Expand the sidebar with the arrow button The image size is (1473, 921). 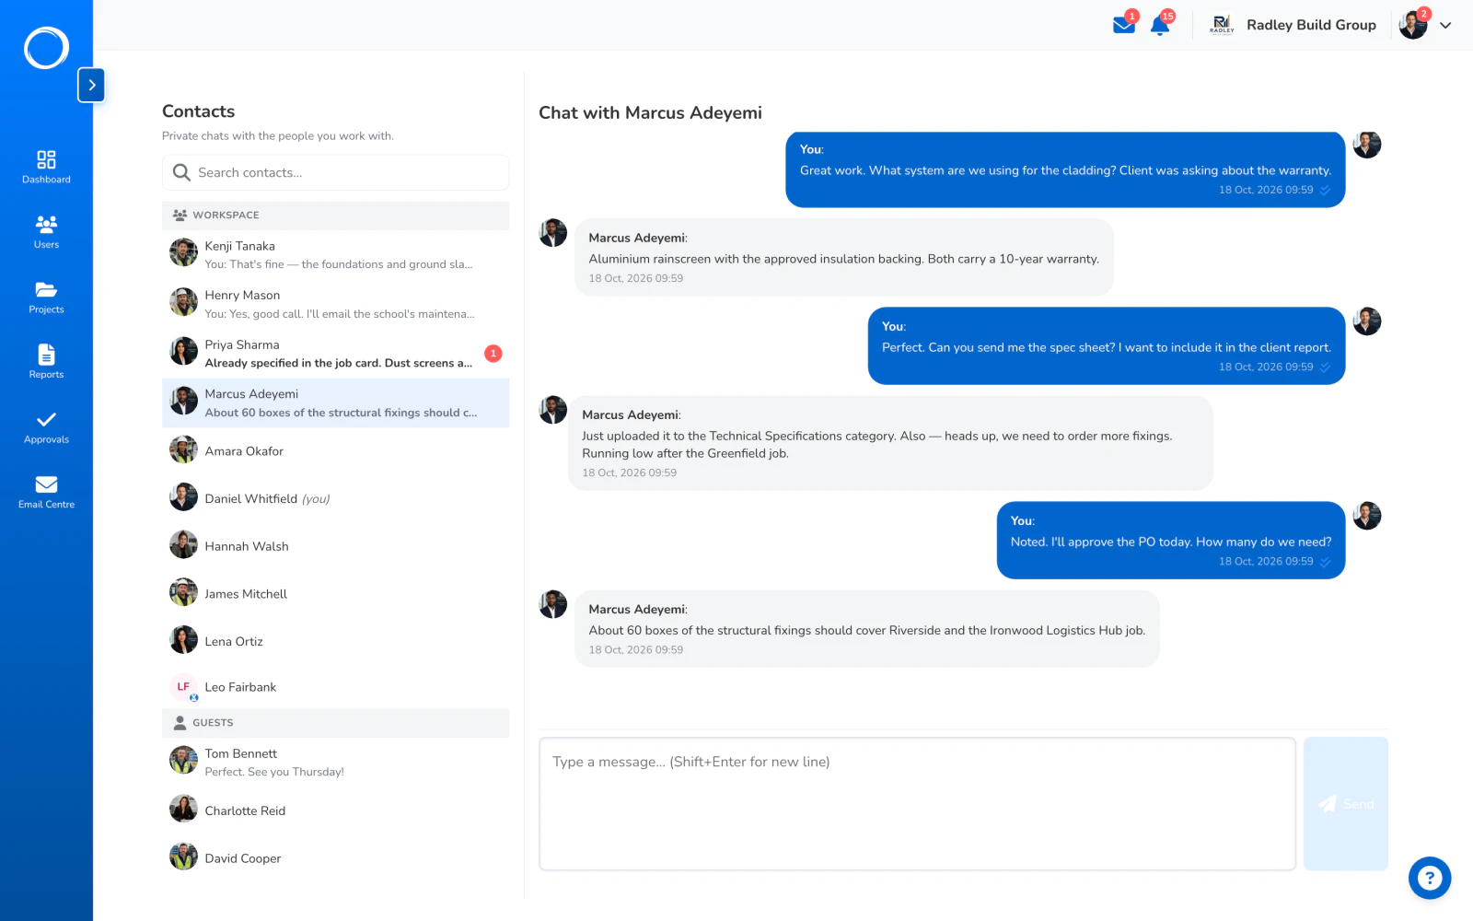click(x=91, y=85)
